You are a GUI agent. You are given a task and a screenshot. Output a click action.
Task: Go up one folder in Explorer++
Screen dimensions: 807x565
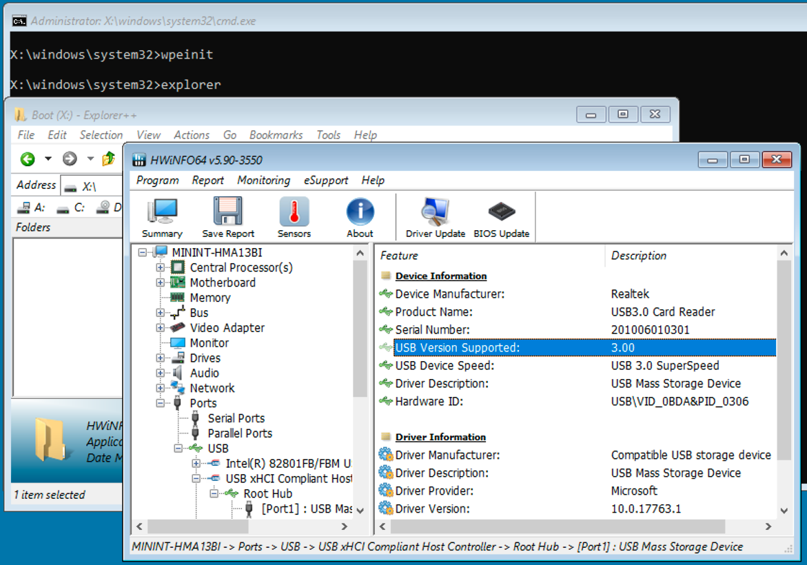[x=108, y=159]
